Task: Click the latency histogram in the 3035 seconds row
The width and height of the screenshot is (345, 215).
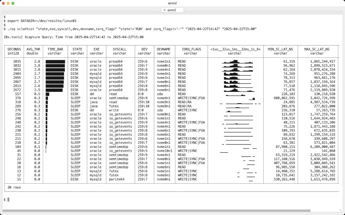Action: pos(237,62)
